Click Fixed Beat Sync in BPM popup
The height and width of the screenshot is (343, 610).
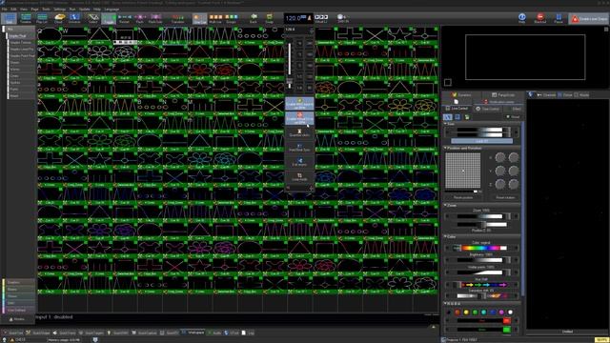(x=299, y=148)
